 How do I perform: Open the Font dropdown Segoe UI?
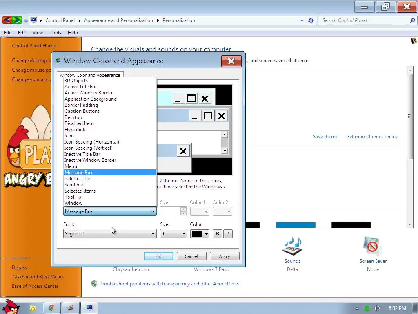pos(110,234)
